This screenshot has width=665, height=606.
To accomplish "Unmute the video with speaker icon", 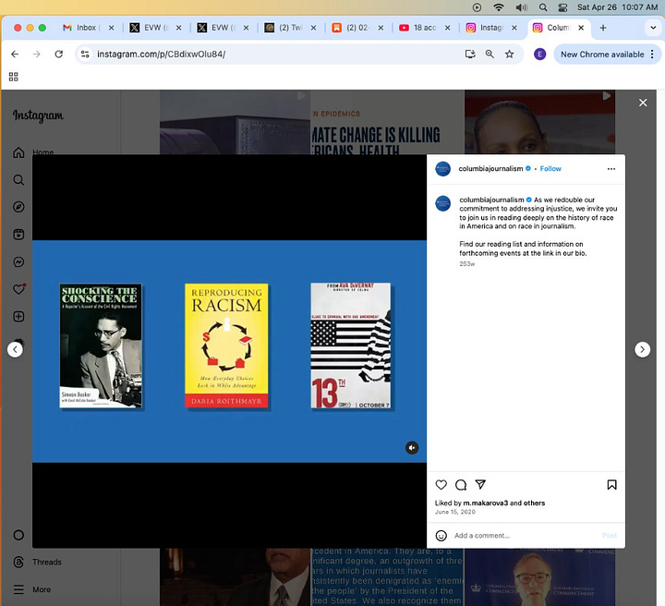I will (412, 448).
